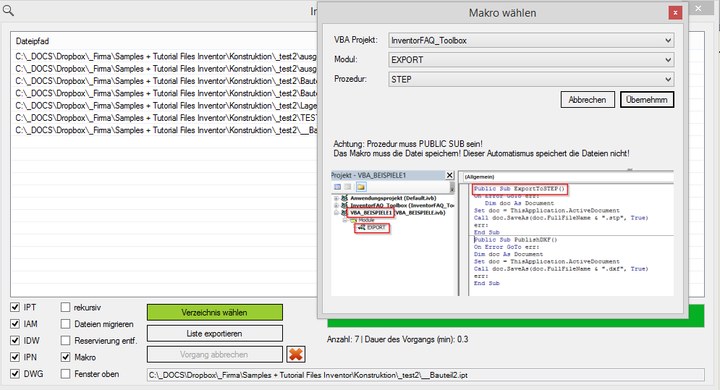720x390 pixels.
Task: Click the Anzahl: 7 status text
Action: click(398, 339)
